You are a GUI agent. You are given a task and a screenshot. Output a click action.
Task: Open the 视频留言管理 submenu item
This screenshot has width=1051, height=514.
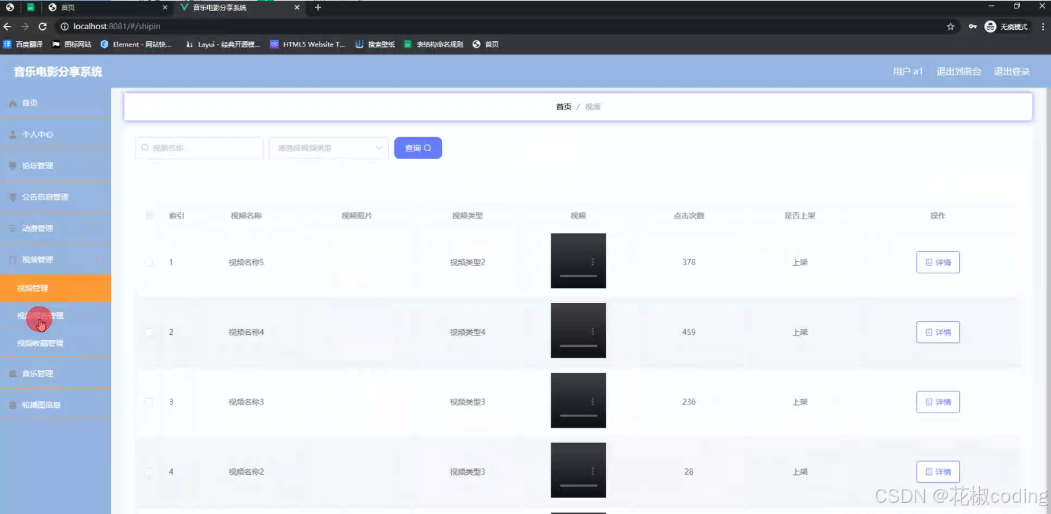coord(55,316)
